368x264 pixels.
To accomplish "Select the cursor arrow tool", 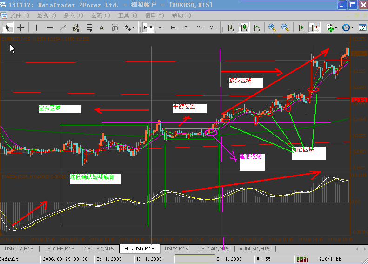I will [x=7, y=28].
